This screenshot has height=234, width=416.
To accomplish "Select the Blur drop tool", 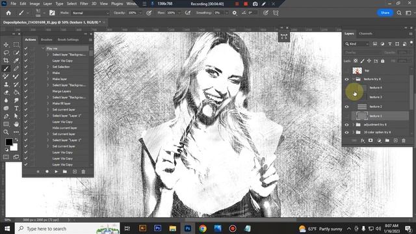I will click(6, 100).
